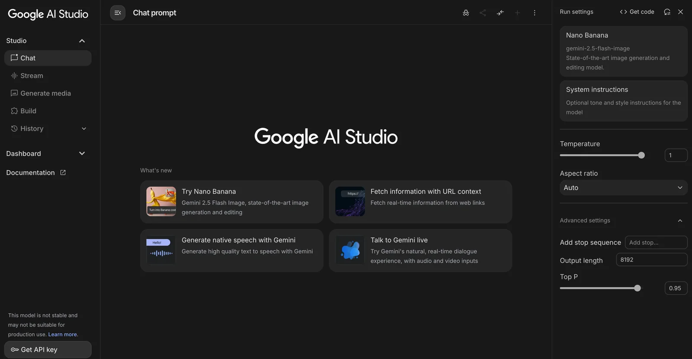The image size is (692, 359).
Task: Close the Run settings panel
Action: click(680, 12)
